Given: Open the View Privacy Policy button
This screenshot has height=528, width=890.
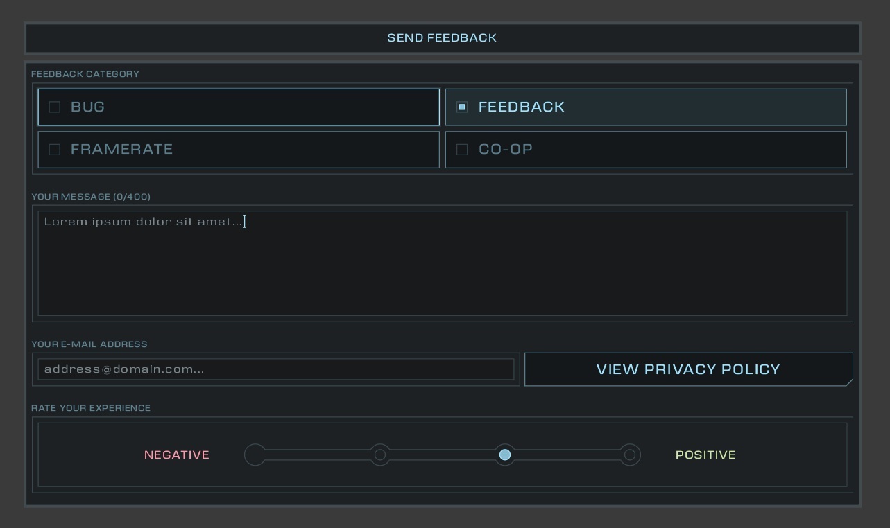Looking at the screenshot, I should coord(687,369).
